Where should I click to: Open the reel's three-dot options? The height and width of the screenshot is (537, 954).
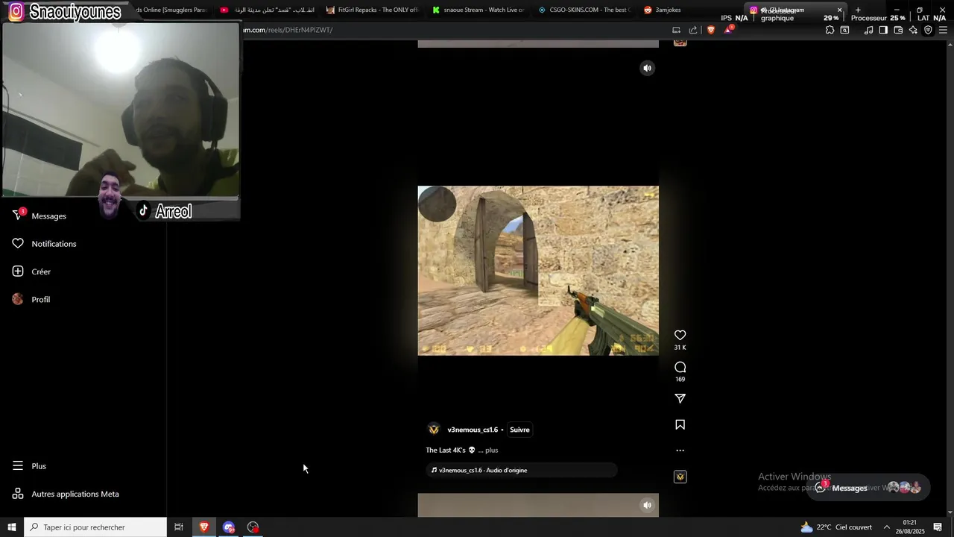tap(680, 450)
